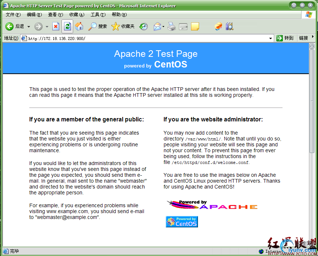
Task: Print the page with the printer icon
Action: coord(172,26)
